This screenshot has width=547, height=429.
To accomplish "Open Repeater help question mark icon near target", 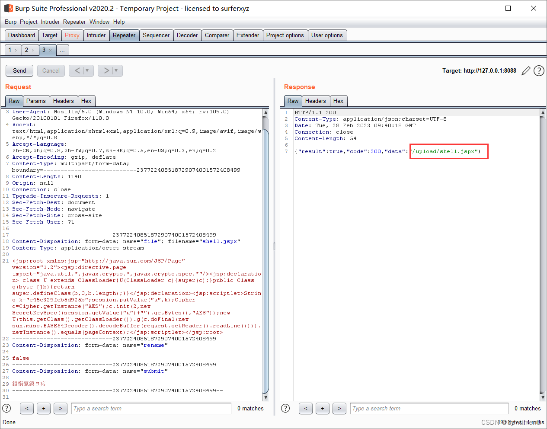I will pos(539,71).
